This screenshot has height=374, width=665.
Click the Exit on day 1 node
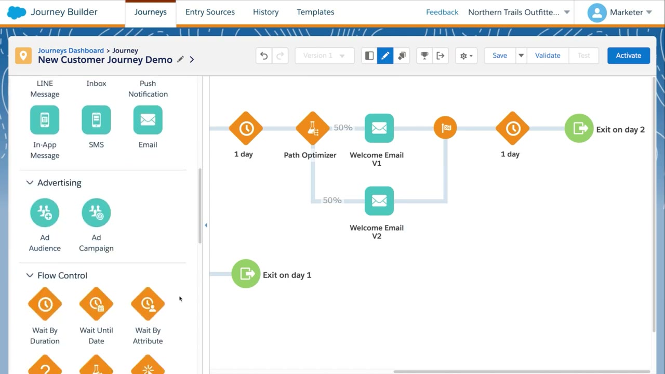[246, 274]
